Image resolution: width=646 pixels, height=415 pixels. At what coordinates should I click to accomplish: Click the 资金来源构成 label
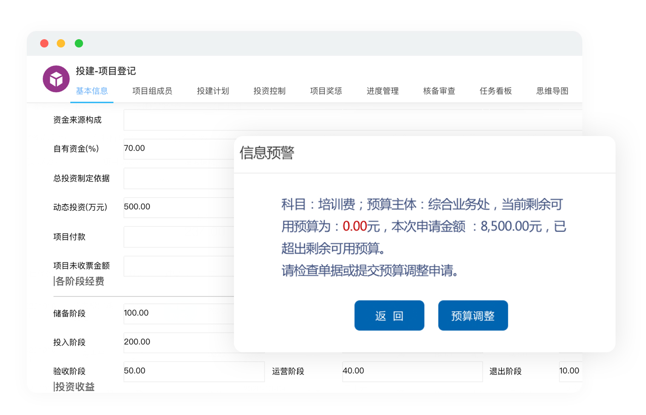(77, 120)
